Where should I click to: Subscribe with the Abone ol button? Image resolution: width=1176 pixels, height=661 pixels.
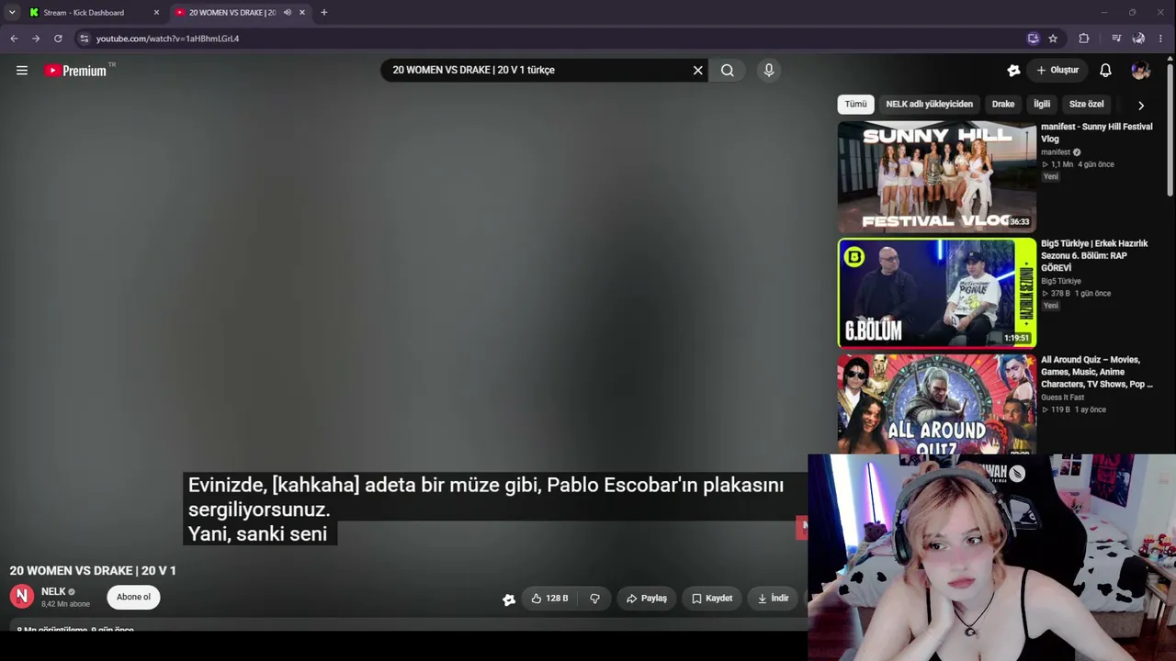coord(133,597)
